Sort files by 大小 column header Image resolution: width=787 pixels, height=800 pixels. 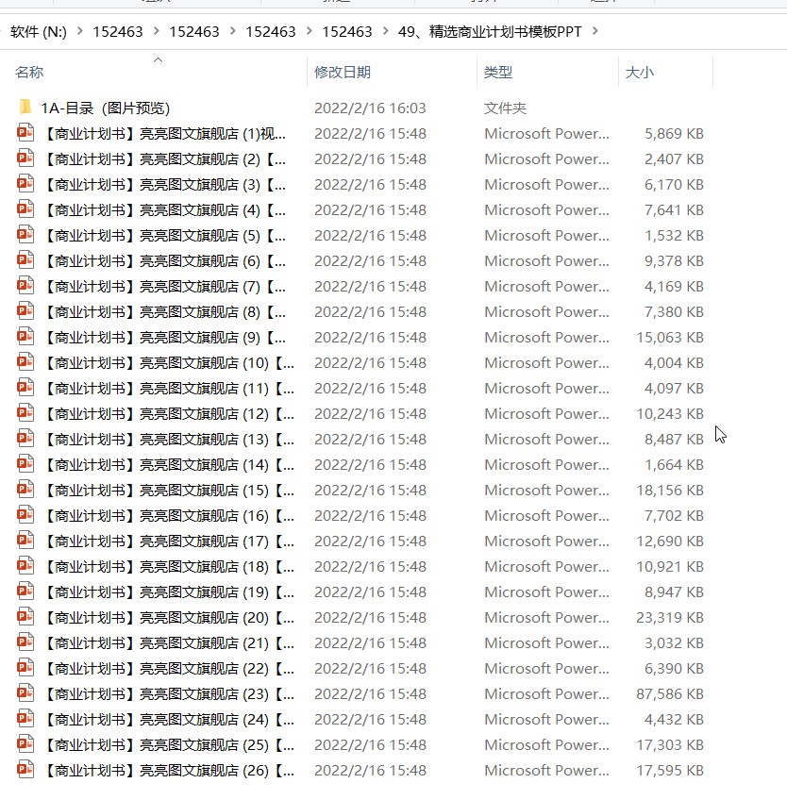(x=640, y=72)
